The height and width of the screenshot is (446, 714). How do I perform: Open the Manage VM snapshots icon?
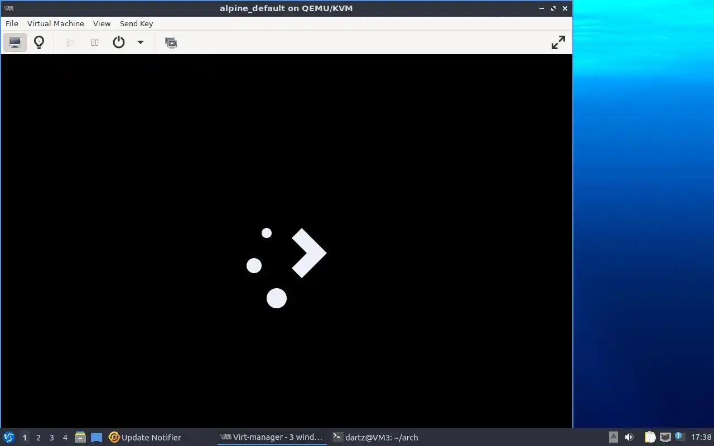(171, 42)
